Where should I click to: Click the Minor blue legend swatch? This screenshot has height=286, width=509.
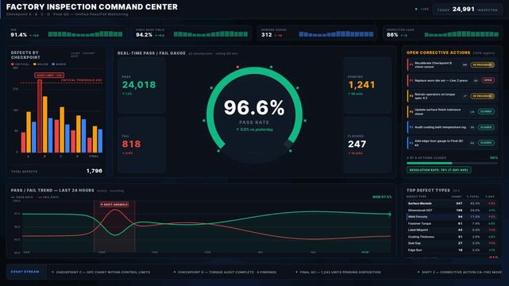pos(53,64)
